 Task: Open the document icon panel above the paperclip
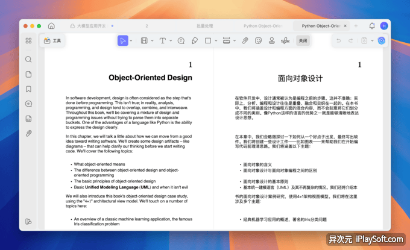click(x=28, y=119)
